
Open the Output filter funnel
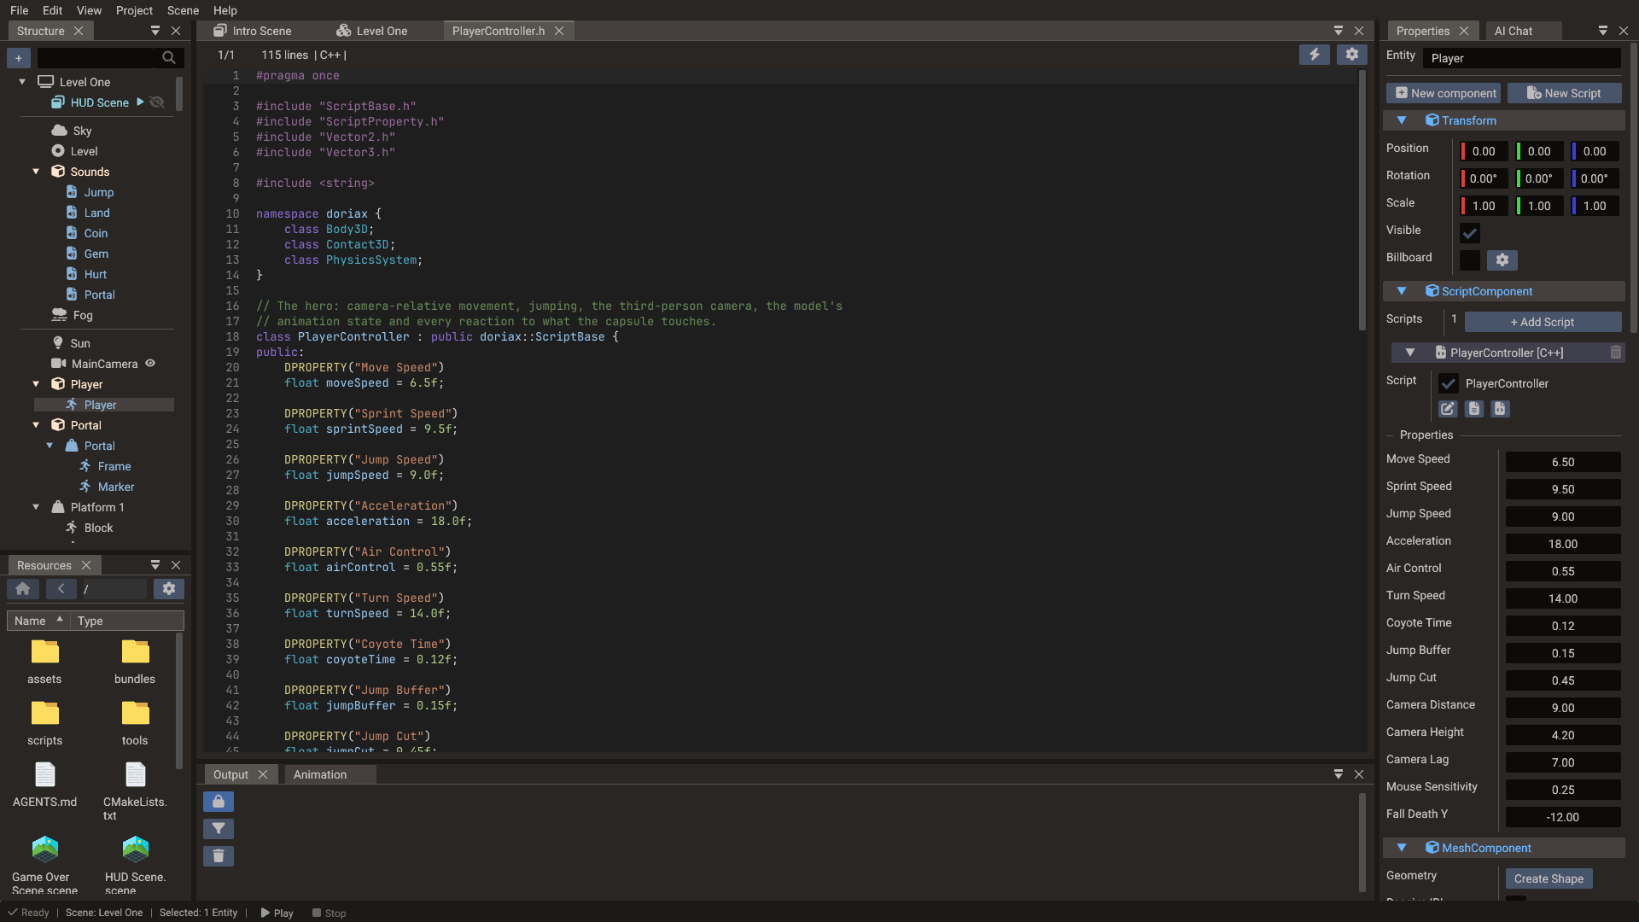click(219, 829)
